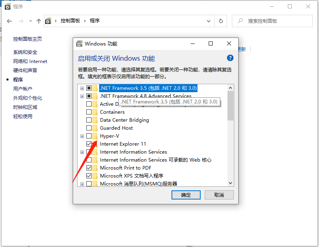Click the features list scroll down arrow
Screen dimensions: 319x247
pos(230,183)
